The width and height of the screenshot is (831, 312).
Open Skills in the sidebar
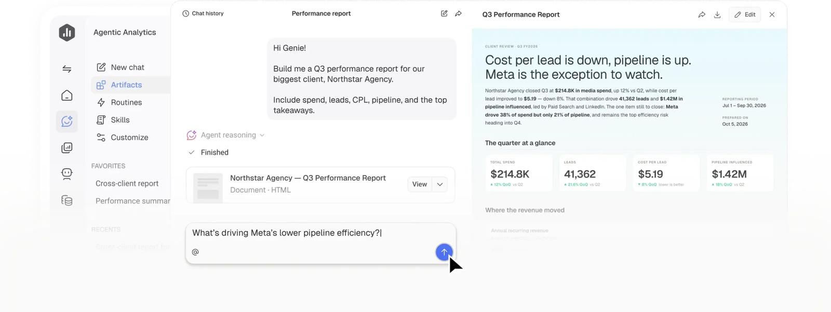[x=120, y=120]
